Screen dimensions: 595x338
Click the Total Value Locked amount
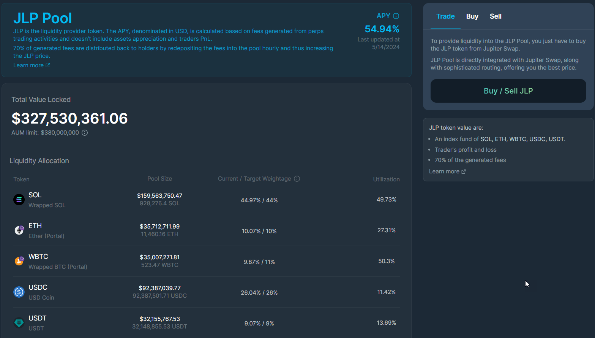[69, 119]
